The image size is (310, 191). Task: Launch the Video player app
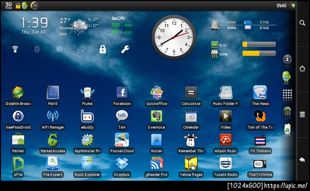point(226,116)
